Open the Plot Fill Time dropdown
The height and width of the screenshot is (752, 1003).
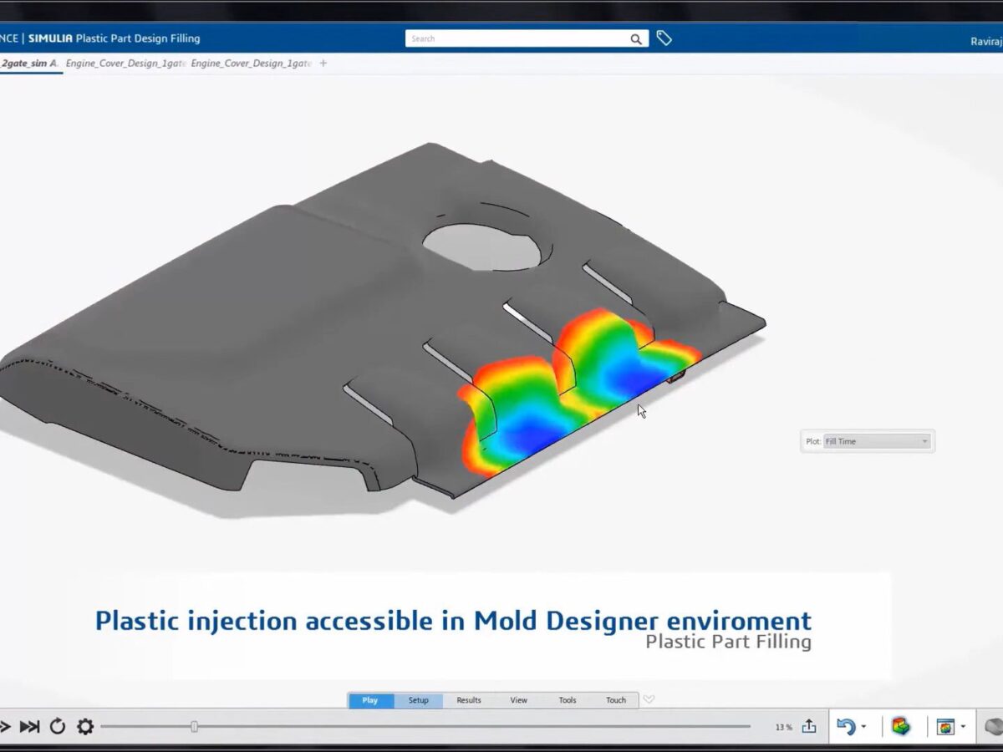(877, 441)
